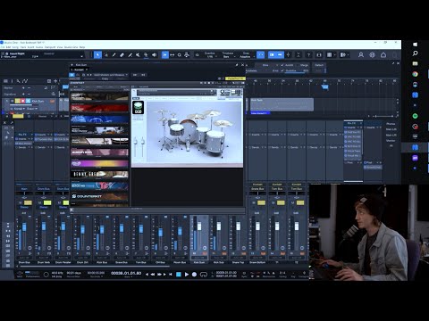Viewport: 429px width, 321px height.
Task: Open the track list hamburger icon
Action: (x=5, y=81)
